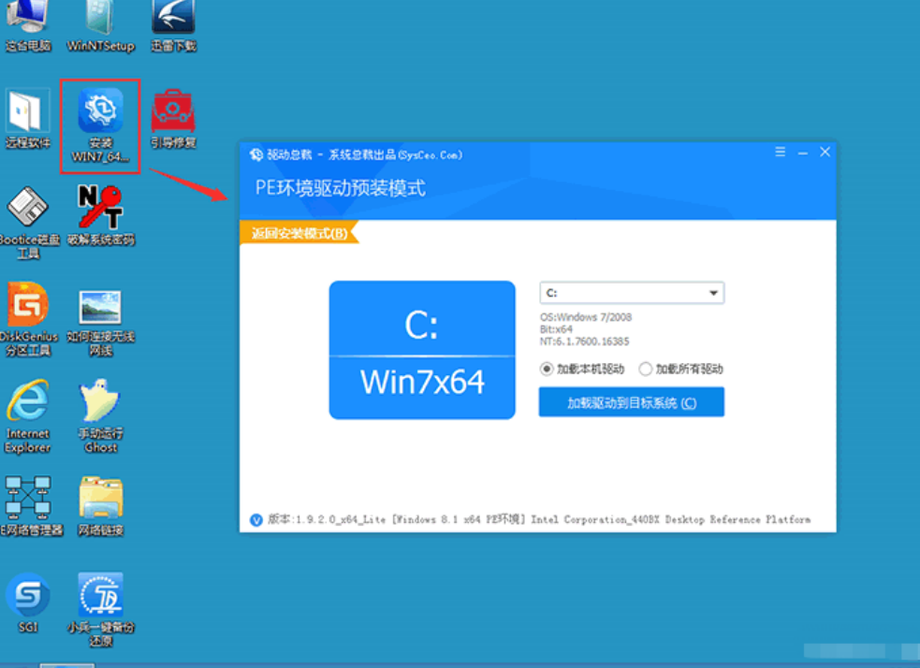
Task: Open DiskGenius partition tool icon
Action: pyautogui.click(x=27, y=307)
